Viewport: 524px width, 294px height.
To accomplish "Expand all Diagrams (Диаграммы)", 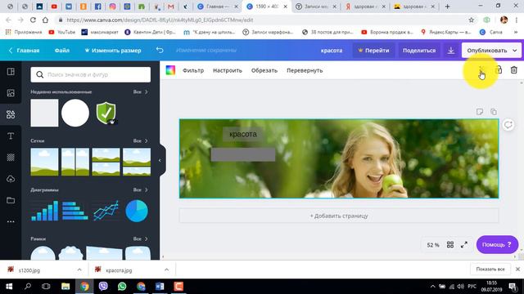I will [x=140, y=189].
